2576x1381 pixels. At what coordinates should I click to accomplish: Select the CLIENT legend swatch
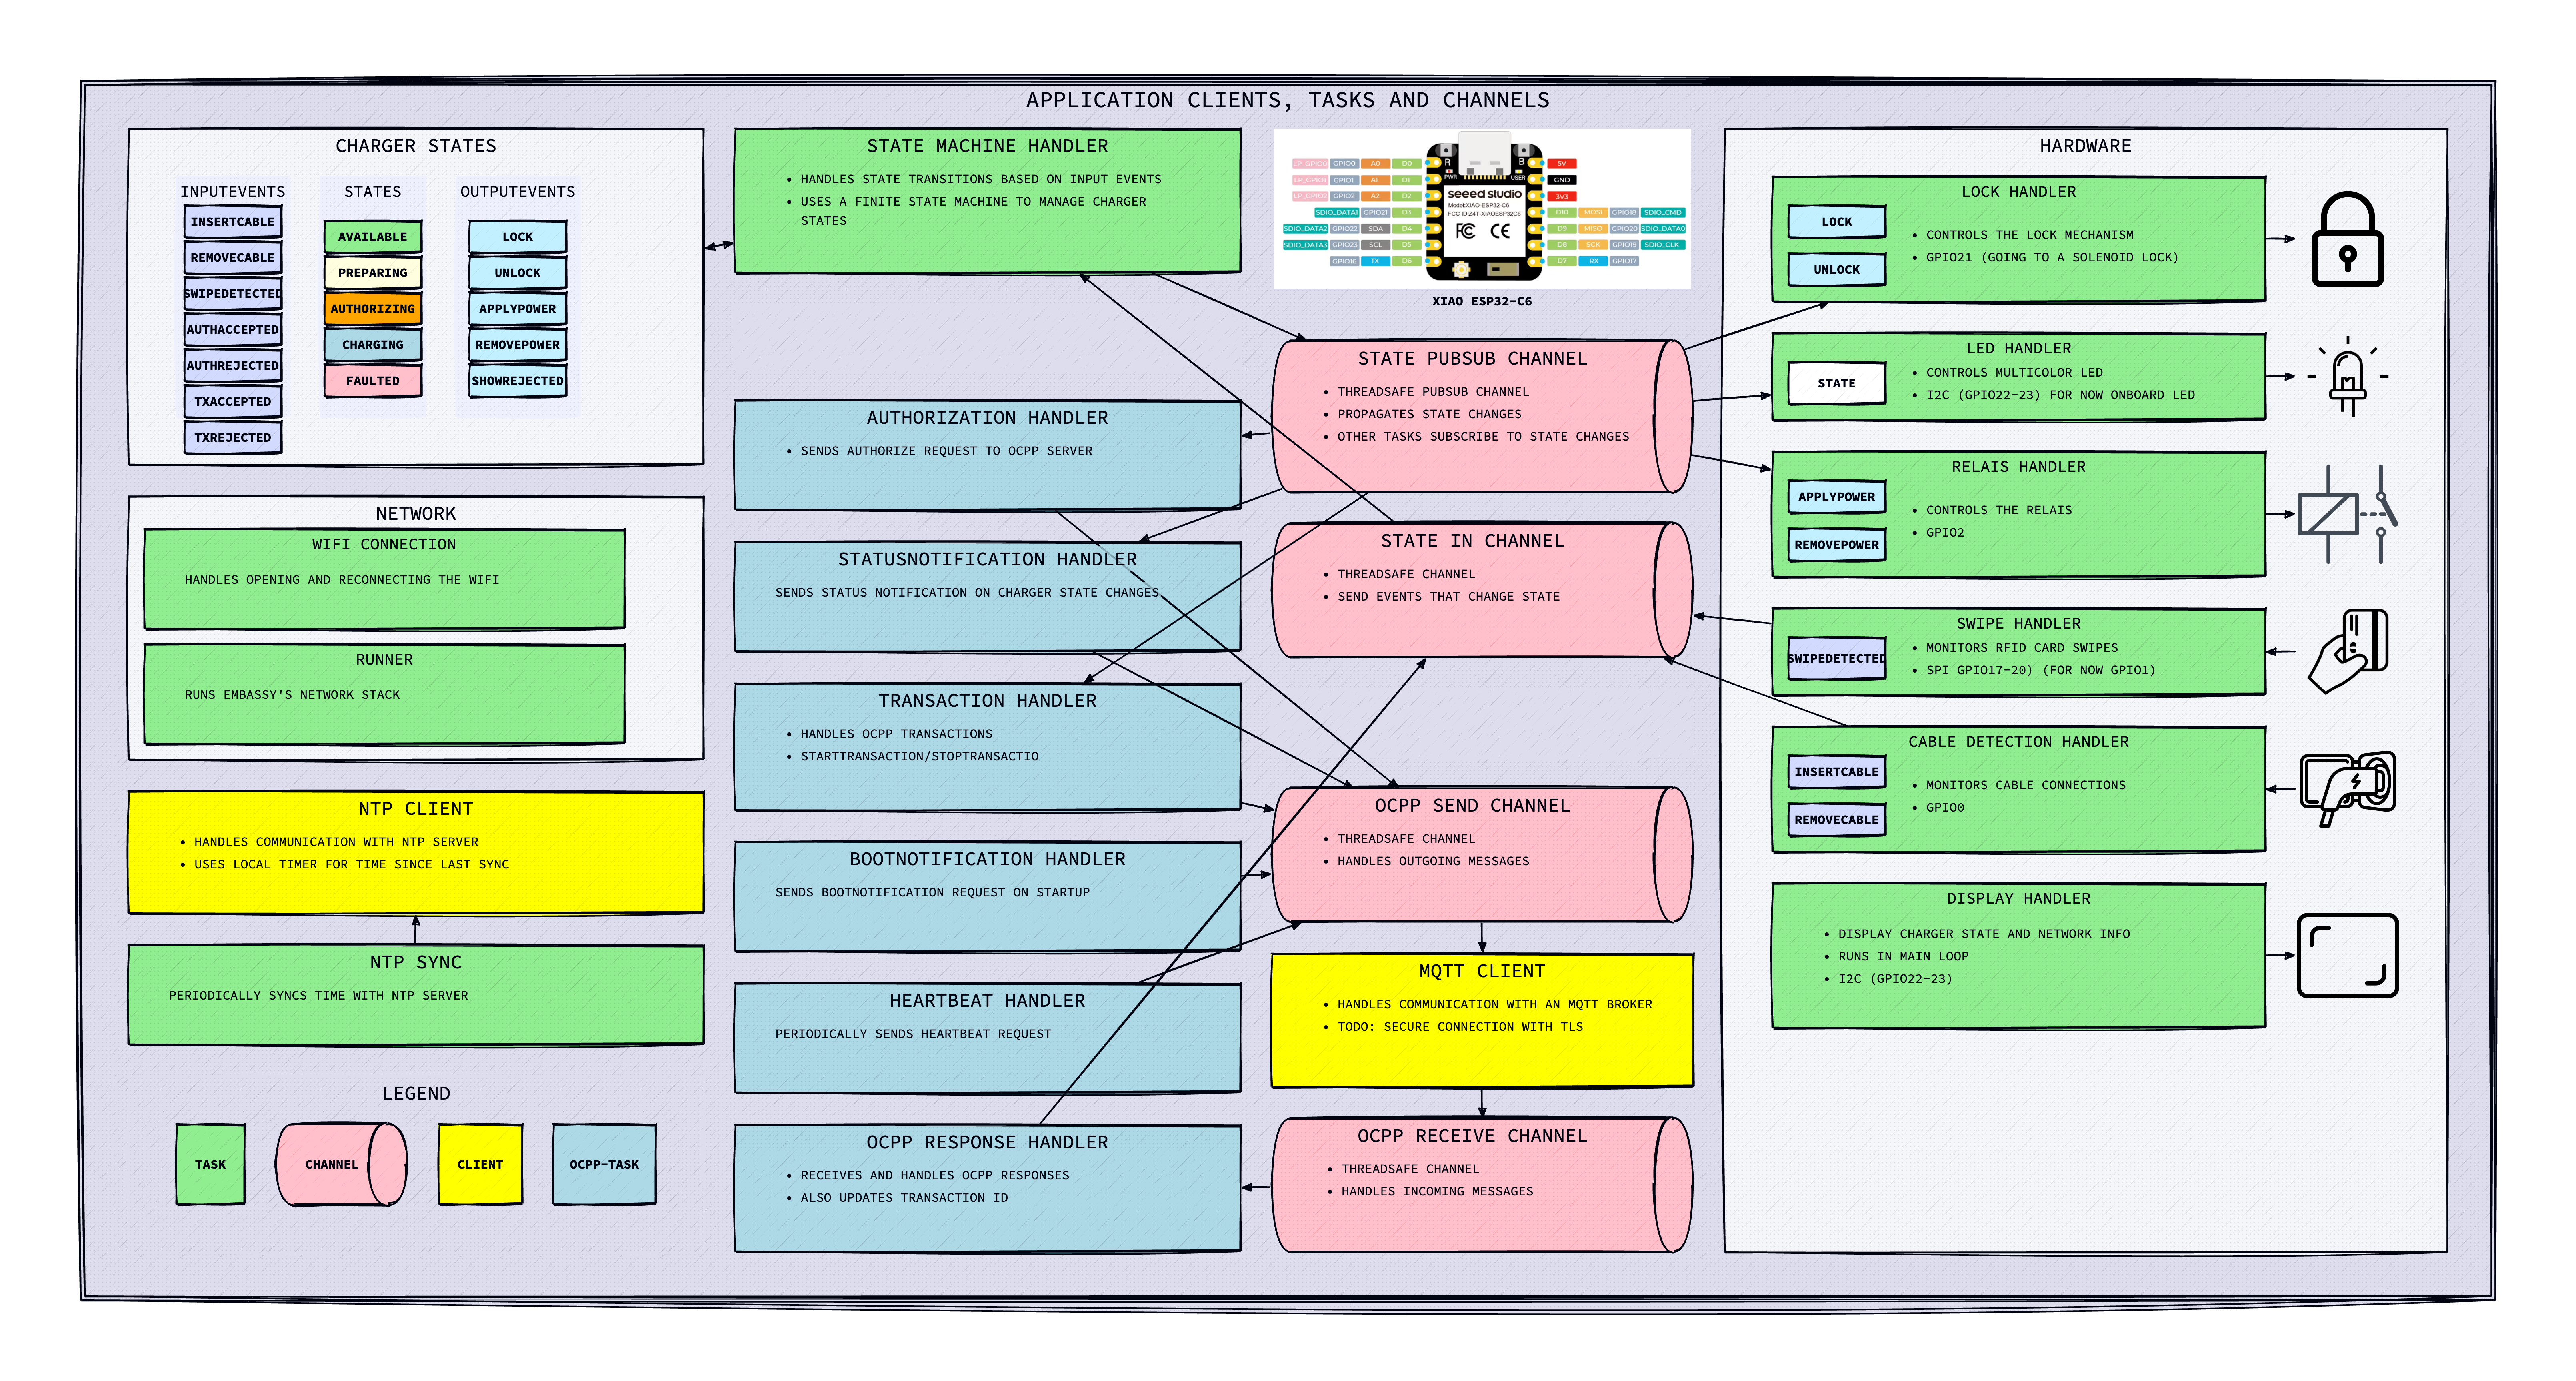tap(480, 1164)
